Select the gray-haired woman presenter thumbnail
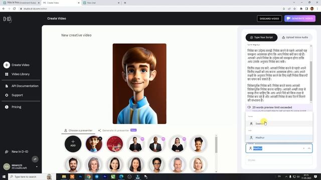Viewport: 321px width, 180px height. [94, 164]
